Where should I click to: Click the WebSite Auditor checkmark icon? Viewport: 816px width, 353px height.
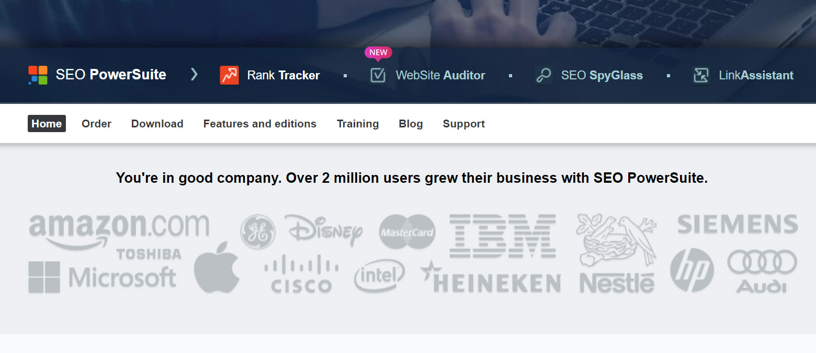(378, 75)
